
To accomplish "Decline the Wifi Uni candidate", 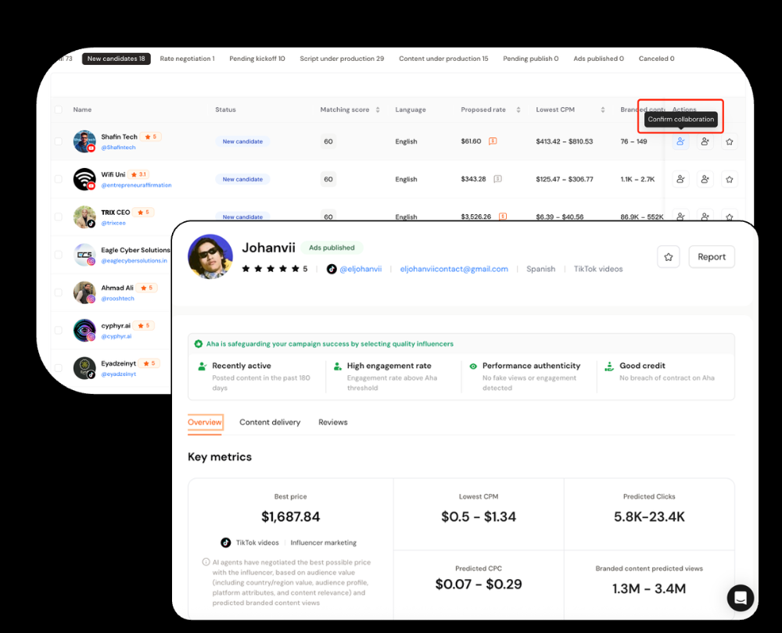I will (x=705, y=179).
